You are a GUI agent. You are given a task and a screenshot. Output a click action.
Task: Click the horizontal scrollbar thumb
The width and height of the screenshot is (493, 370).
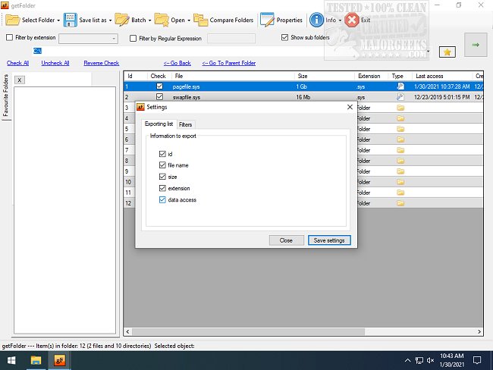248,331
